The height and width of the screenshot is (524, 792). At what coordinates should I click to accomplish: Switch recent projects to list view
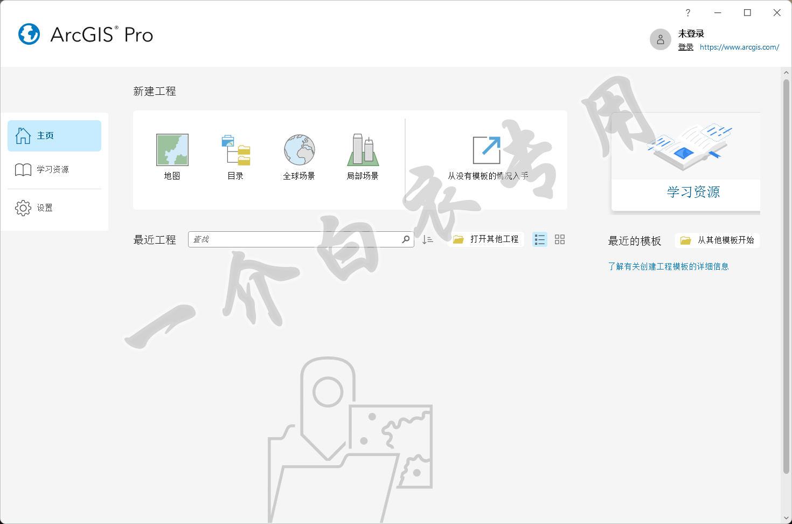(x=540, y=239)
